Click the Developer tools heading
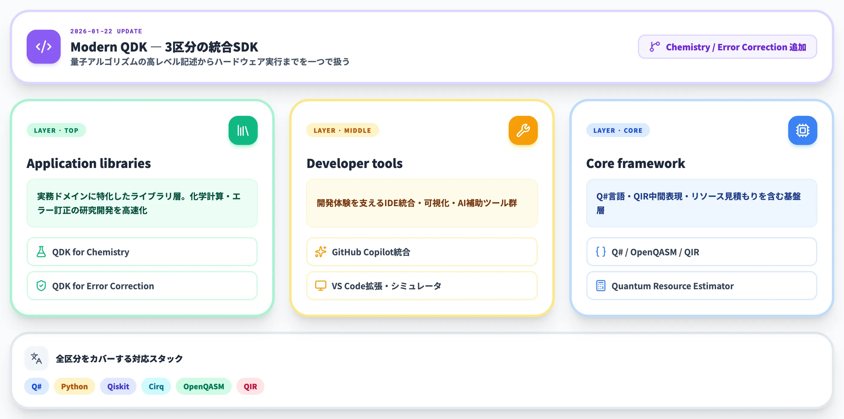844x419 pixels. point(354,163)
